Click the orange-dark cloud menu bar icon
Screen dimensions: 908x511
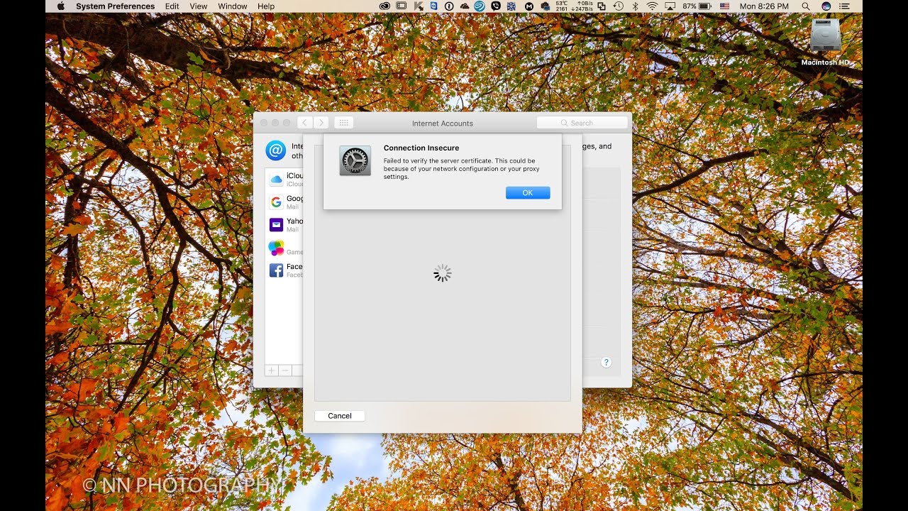[465, 6]
